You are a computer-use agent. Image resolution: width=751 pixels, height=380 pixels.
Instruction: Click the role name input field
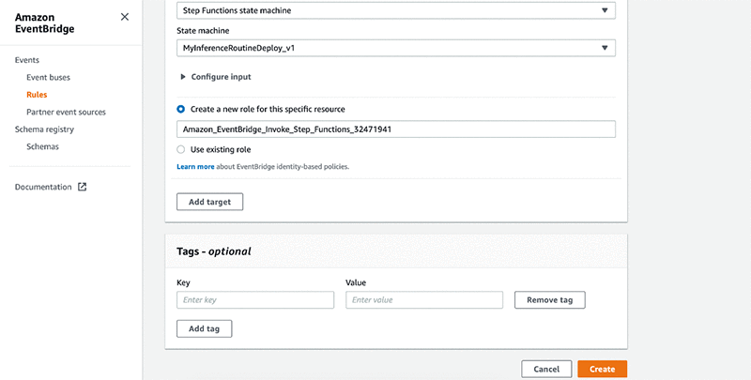[x=395, y=129]
